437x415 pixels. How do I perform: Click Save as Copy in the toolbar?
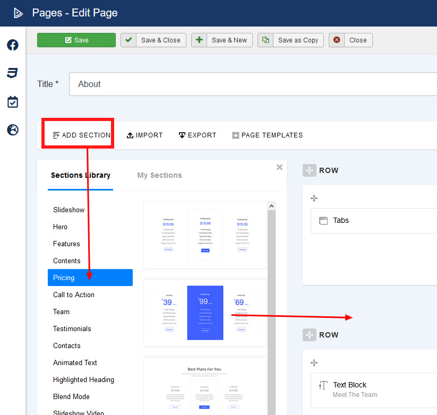click(291, 40)
